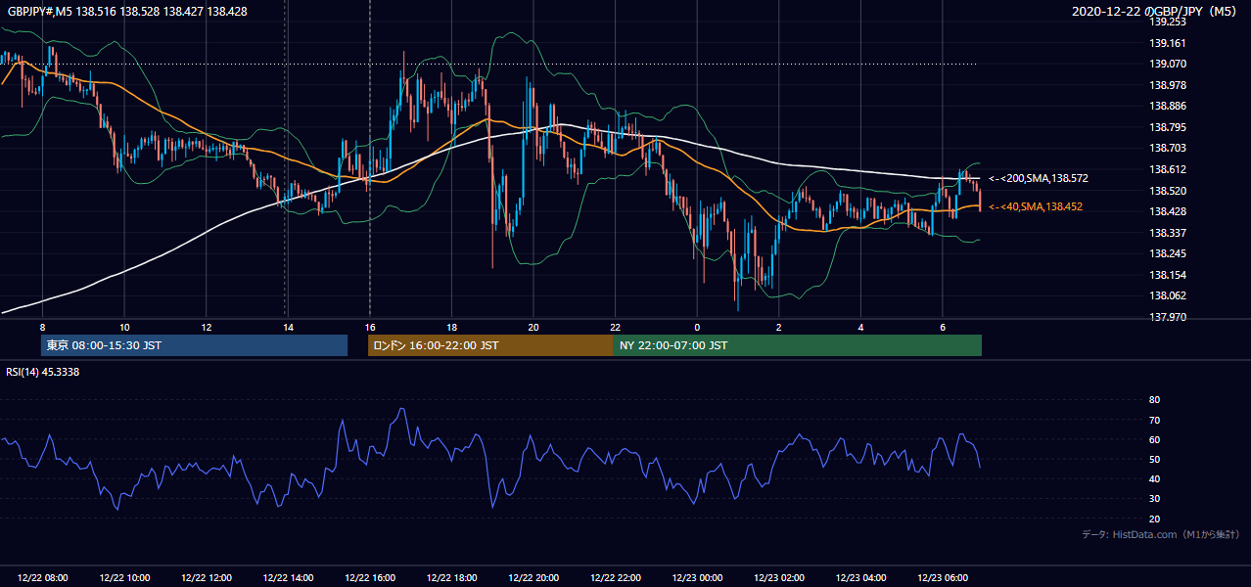Image resolution: width=1251 pixels, height=587 pixels.
Task: Click the RSI 70 level label
Action: (1154, 420)
